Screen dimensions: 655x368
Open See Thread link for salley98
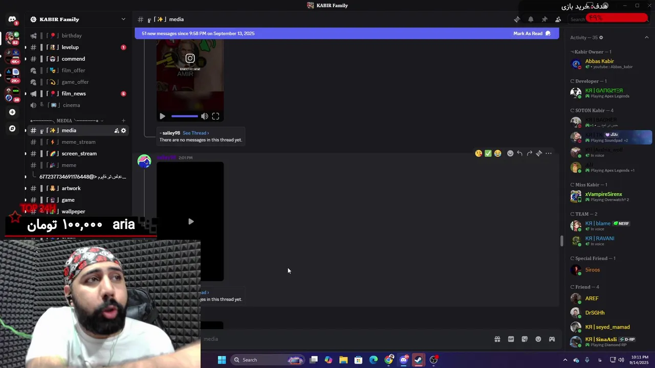tap(195, 133)
